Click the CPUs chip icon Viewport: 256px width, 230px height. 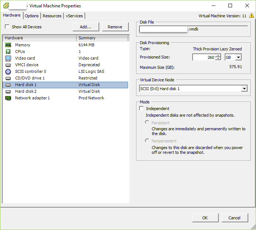pyautogui.click(x=8, y=52)
